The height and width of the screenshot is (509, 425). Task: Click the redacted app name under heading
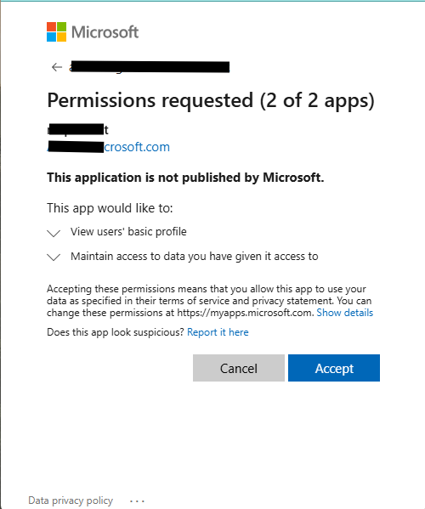[78, 129]
